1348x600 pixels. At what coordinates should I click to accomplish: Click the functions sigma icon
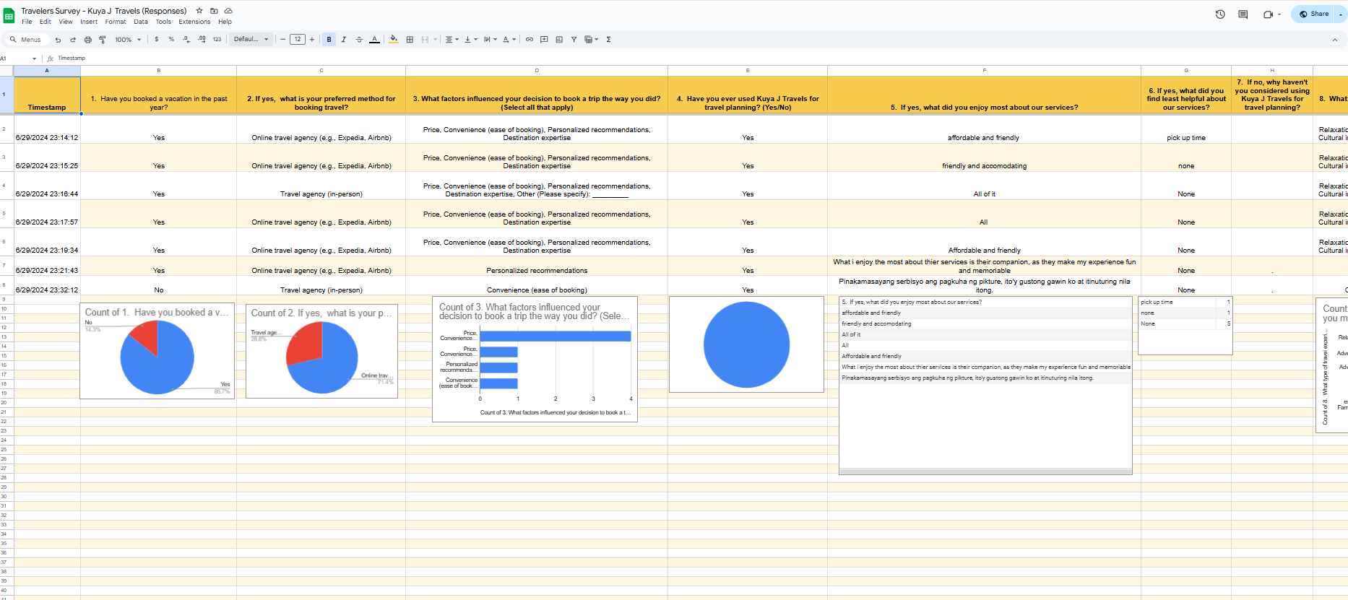[609, 40]
